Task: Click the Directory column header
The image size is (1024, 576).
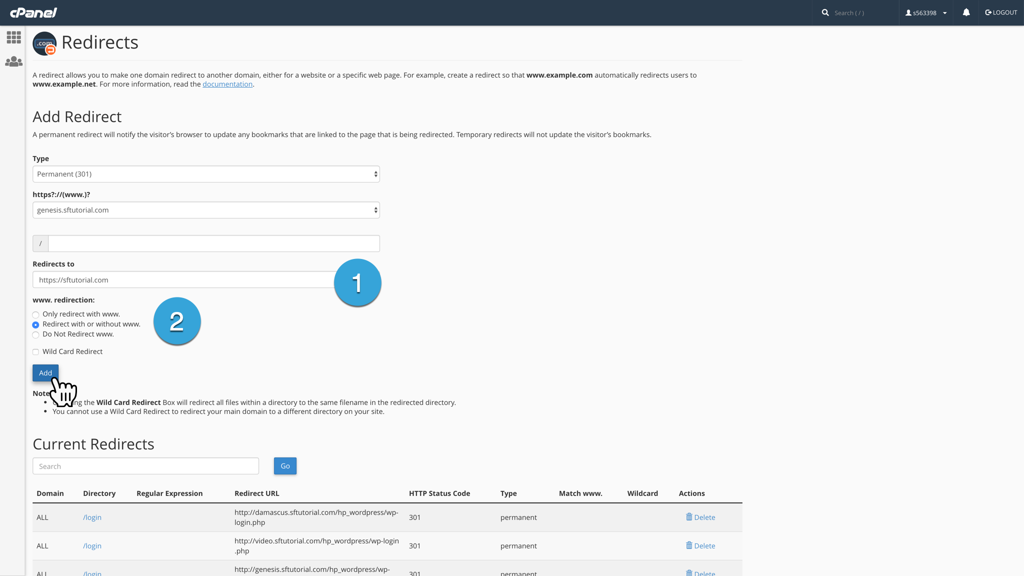Action: click(x=99, y=493)
